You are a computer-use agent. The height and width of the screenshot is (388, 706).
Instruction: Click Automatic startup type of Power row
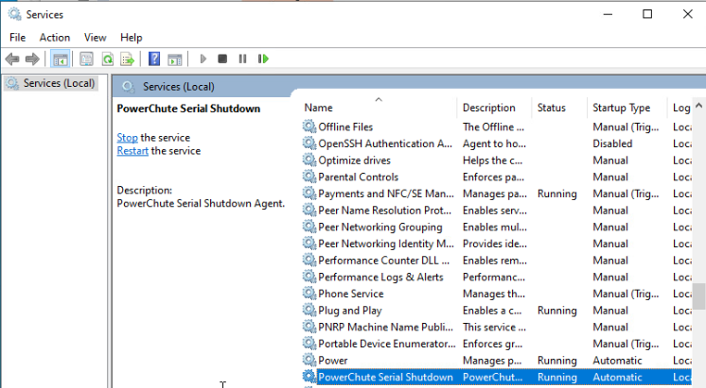click(x=617, y=361)
